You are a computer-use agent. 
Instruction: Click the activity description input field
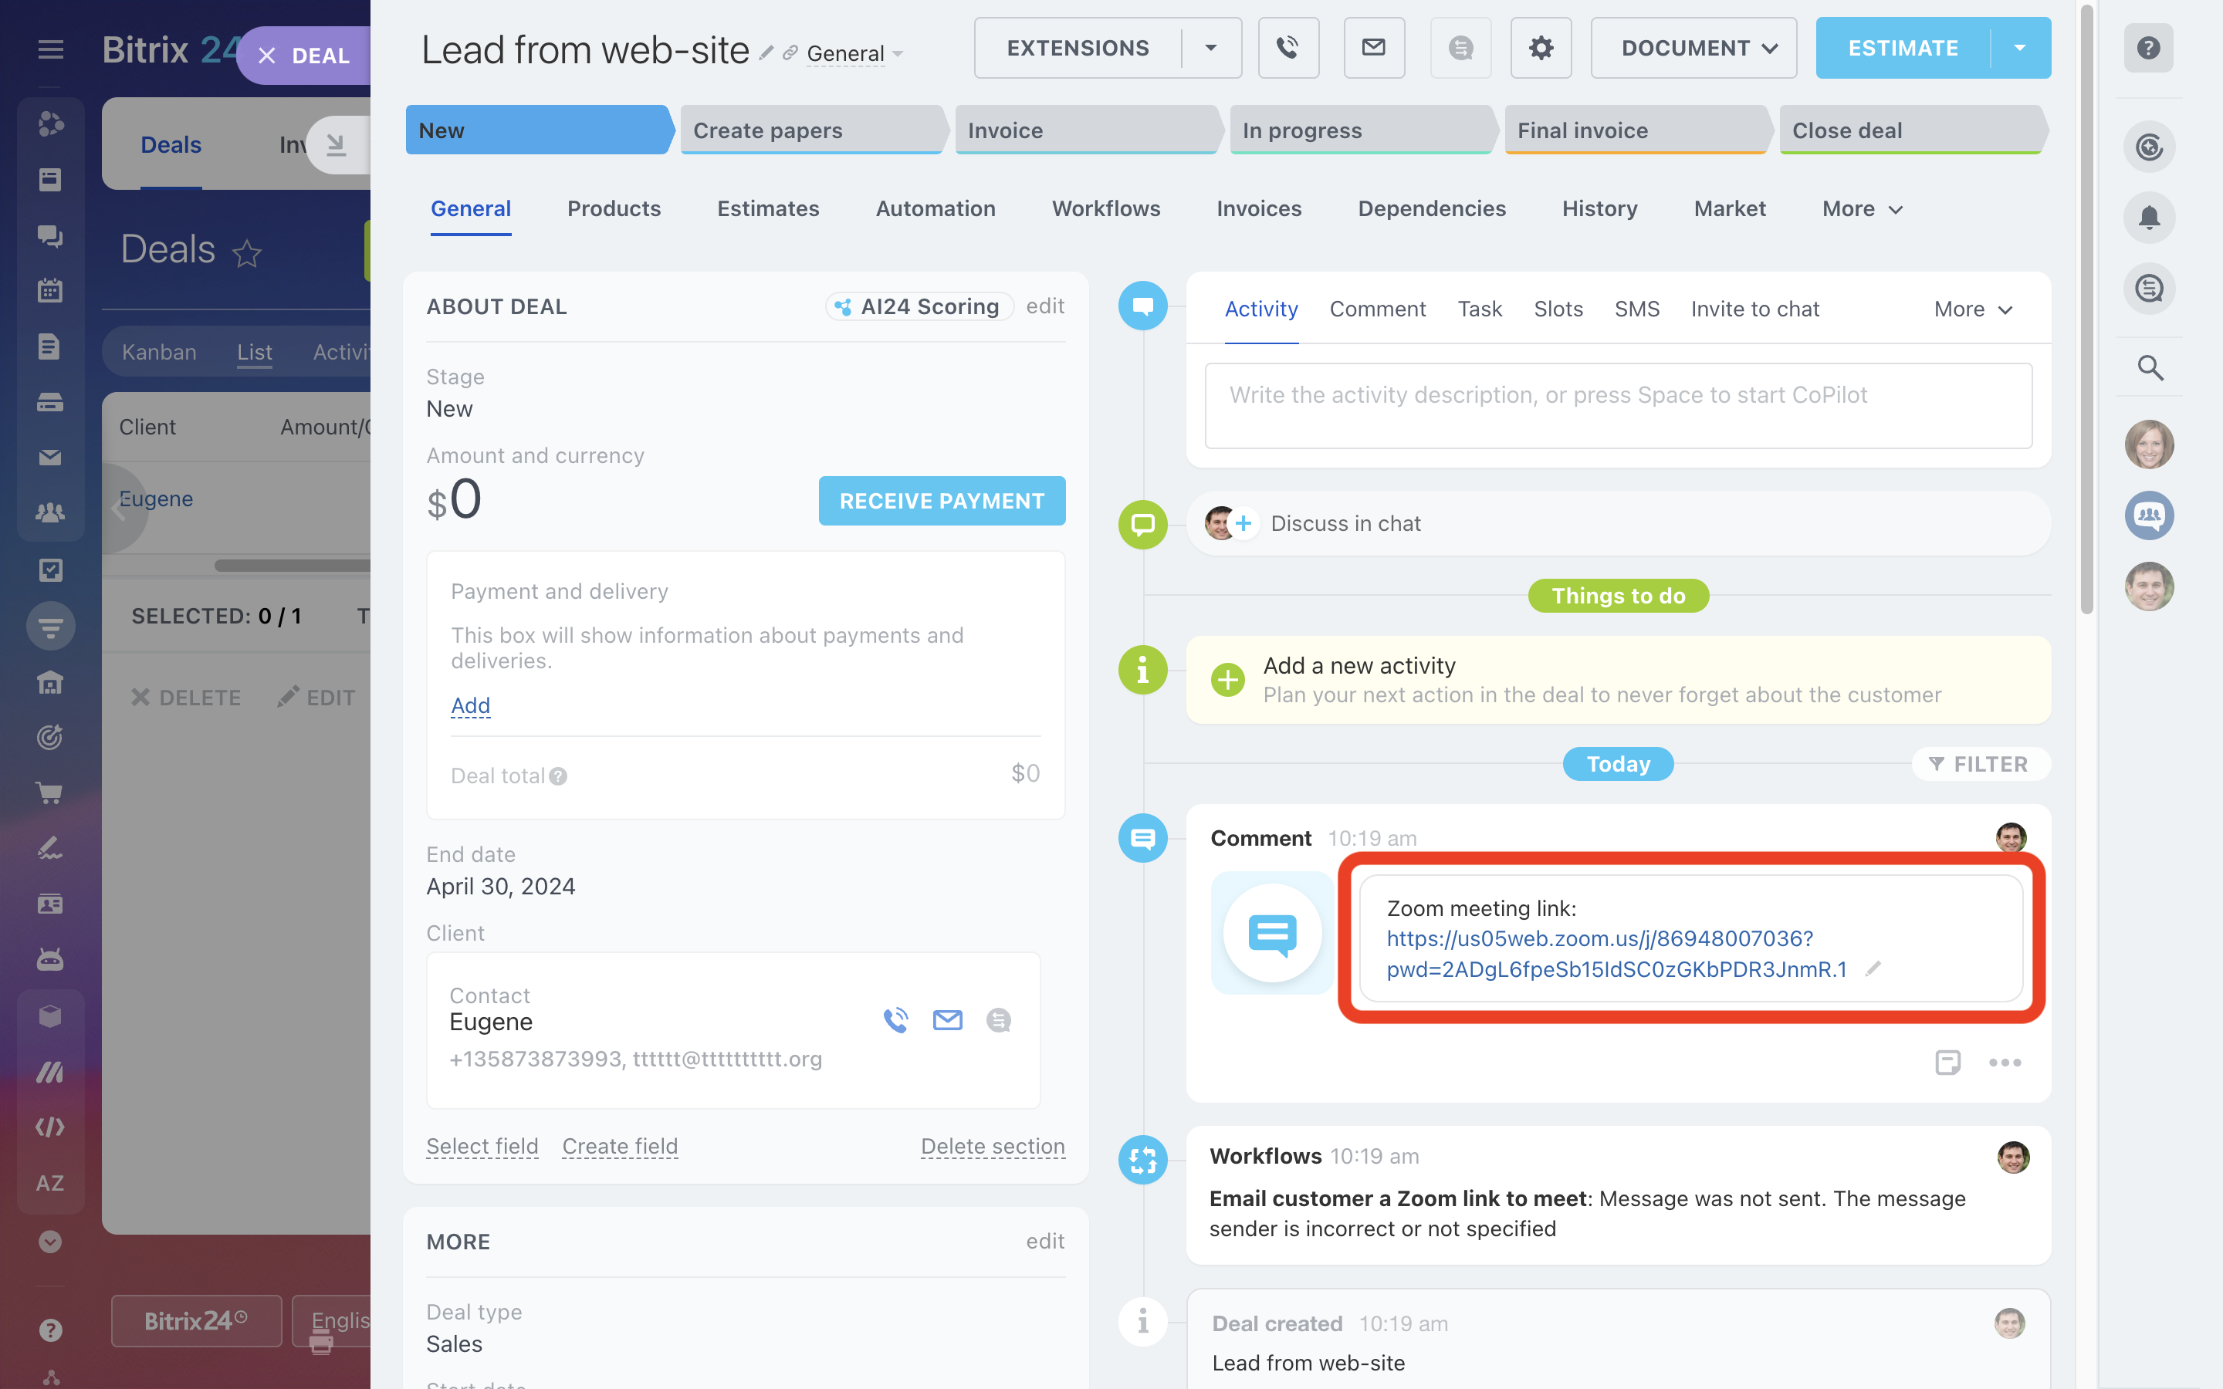coord(1618,406)
